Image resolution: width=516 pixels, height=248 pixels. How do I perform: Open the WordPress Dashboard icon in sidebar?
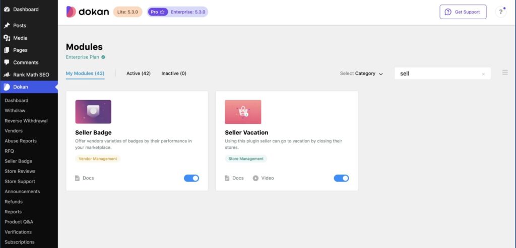pos(7,9)
